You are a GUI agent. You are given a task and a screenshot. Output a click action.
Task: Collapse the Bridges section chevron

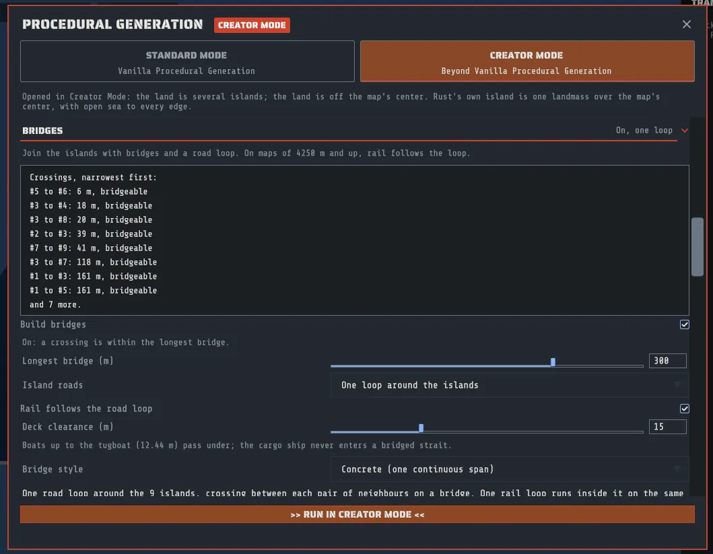pos(684,131)
